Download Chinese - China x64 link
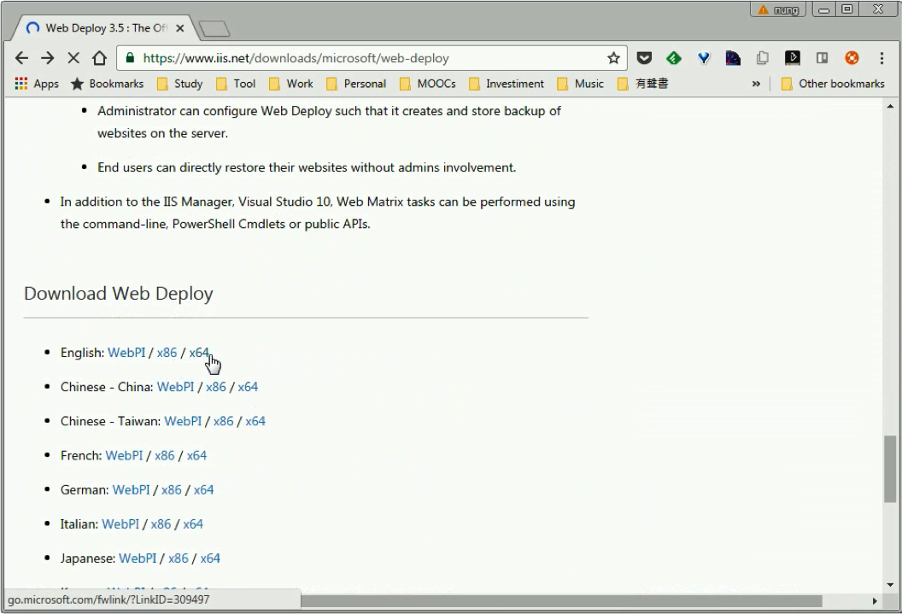This screenshot has width=902, height=614. click(248, 387)
